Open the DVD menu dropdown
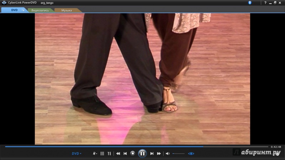 tap(77, 154)
